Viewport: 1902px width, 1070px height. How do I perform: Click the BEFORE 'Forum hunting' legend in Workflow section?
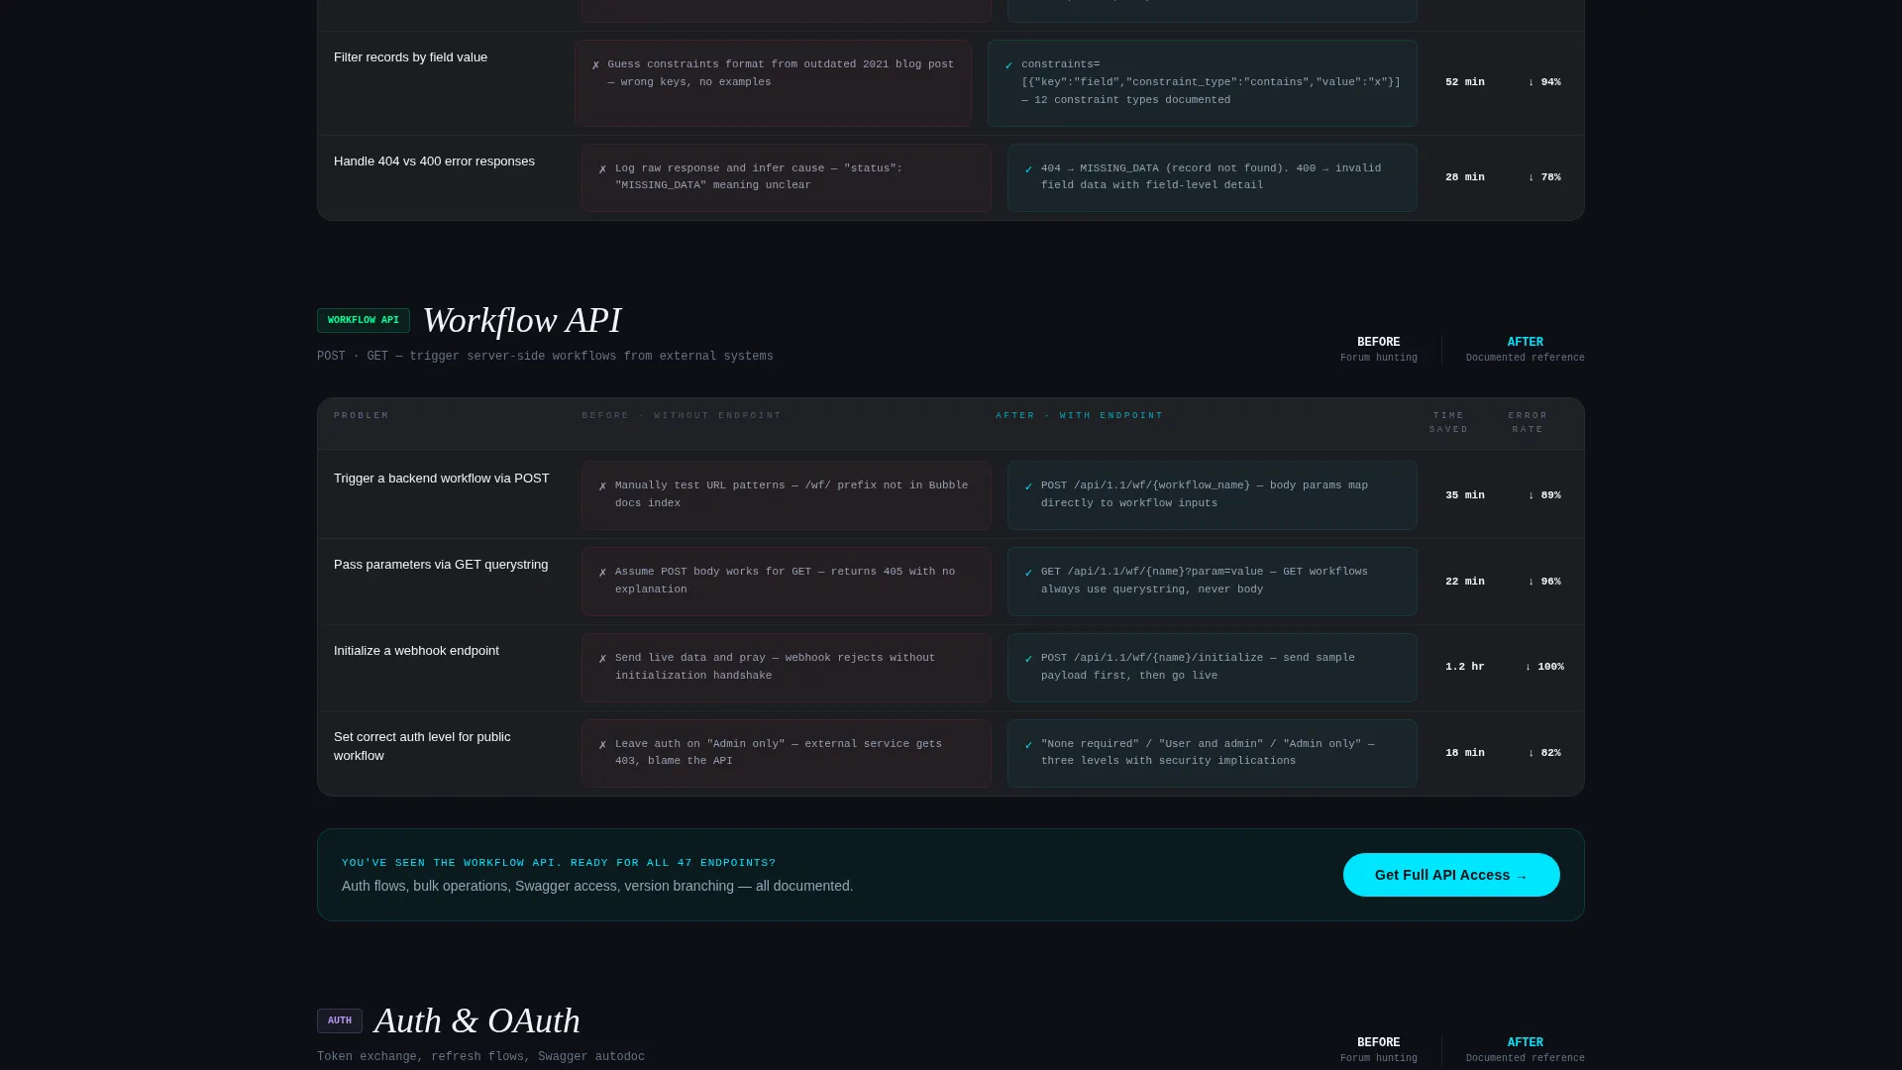[1379, 350]
